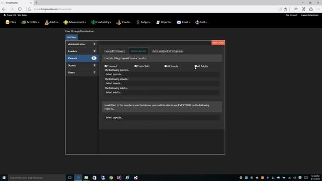Open the File menu
Image resolution: width=322 pixels, height=181 pixels.
pyautogui.click(x=11, y=22)
